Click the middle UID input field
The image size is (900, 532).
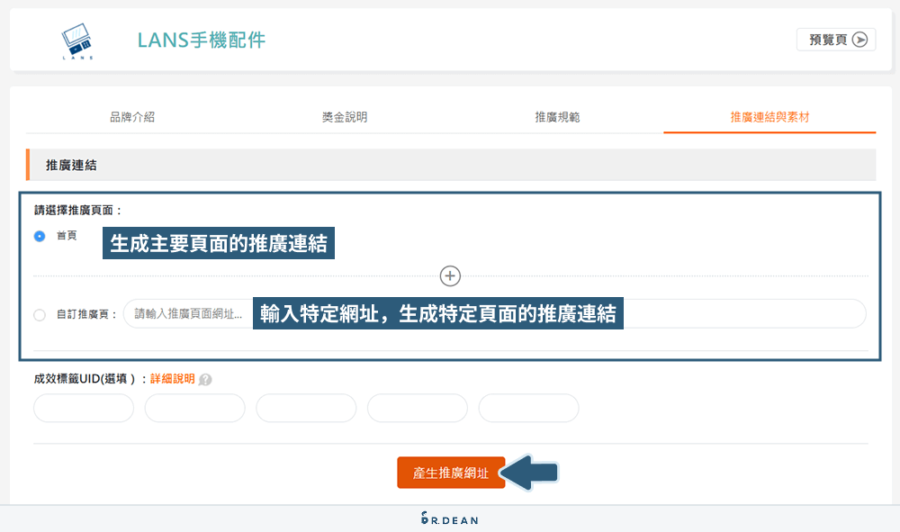point(305,408)
